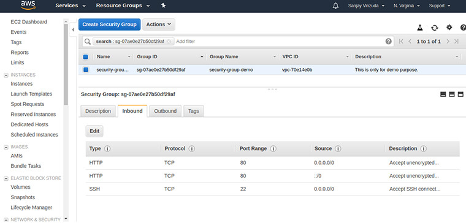This screenshot has height=223, width=466.
Task: Select the vpc-70e14e0b cell
Action: click(x=297, y=70)
